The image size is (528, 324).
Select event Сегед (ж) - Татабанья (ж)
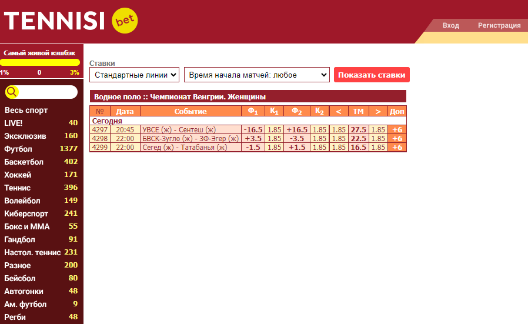pyautogui.click(x=185, y=147)
